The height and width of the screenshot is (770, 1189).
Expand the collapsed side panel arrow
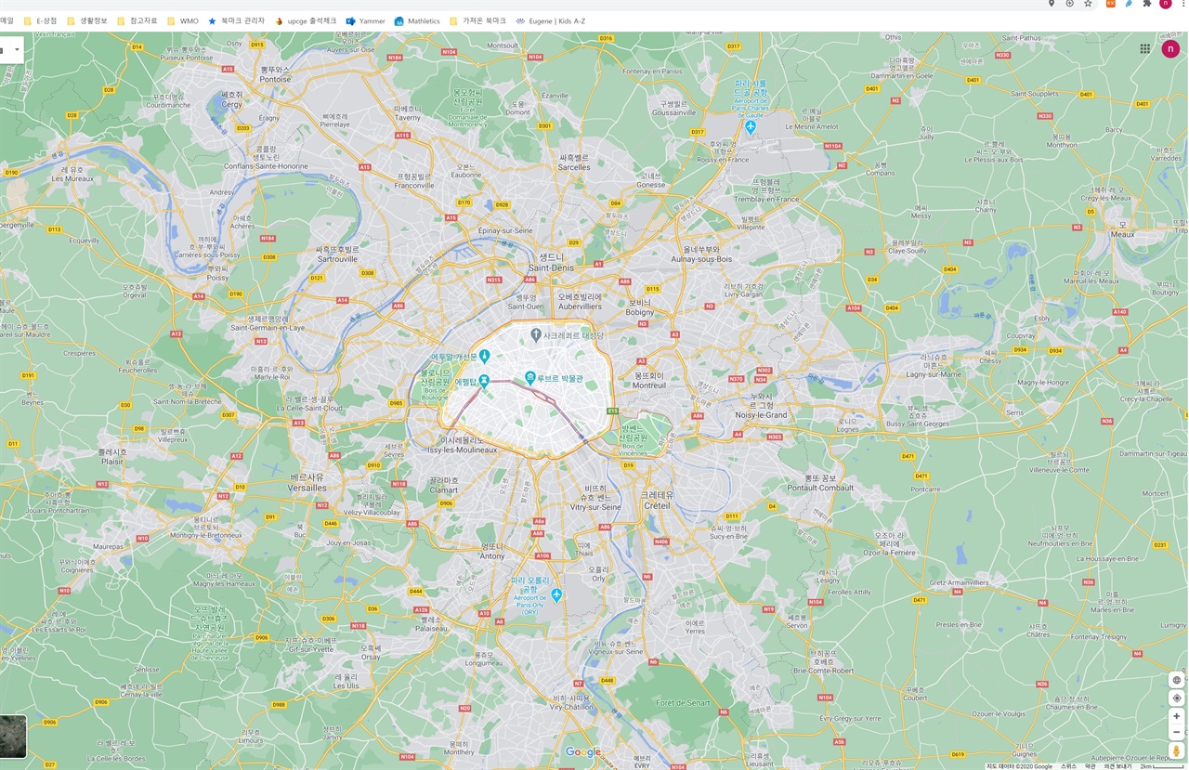17,49
